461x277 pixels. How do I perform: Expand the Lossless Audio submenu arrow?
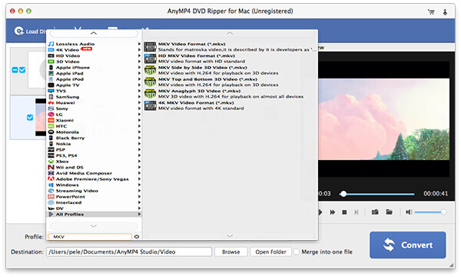pyautogui.click(x=139, y=44)
